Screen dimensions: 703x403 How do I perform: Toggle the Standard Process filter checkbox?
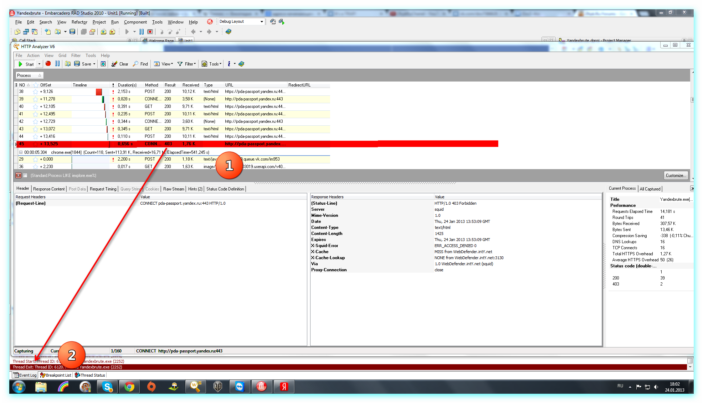(x=25, y=176)
